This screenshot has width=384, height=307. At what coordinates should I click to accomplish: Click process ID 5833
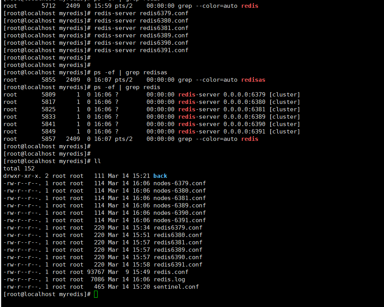click(x=49, y=117)
